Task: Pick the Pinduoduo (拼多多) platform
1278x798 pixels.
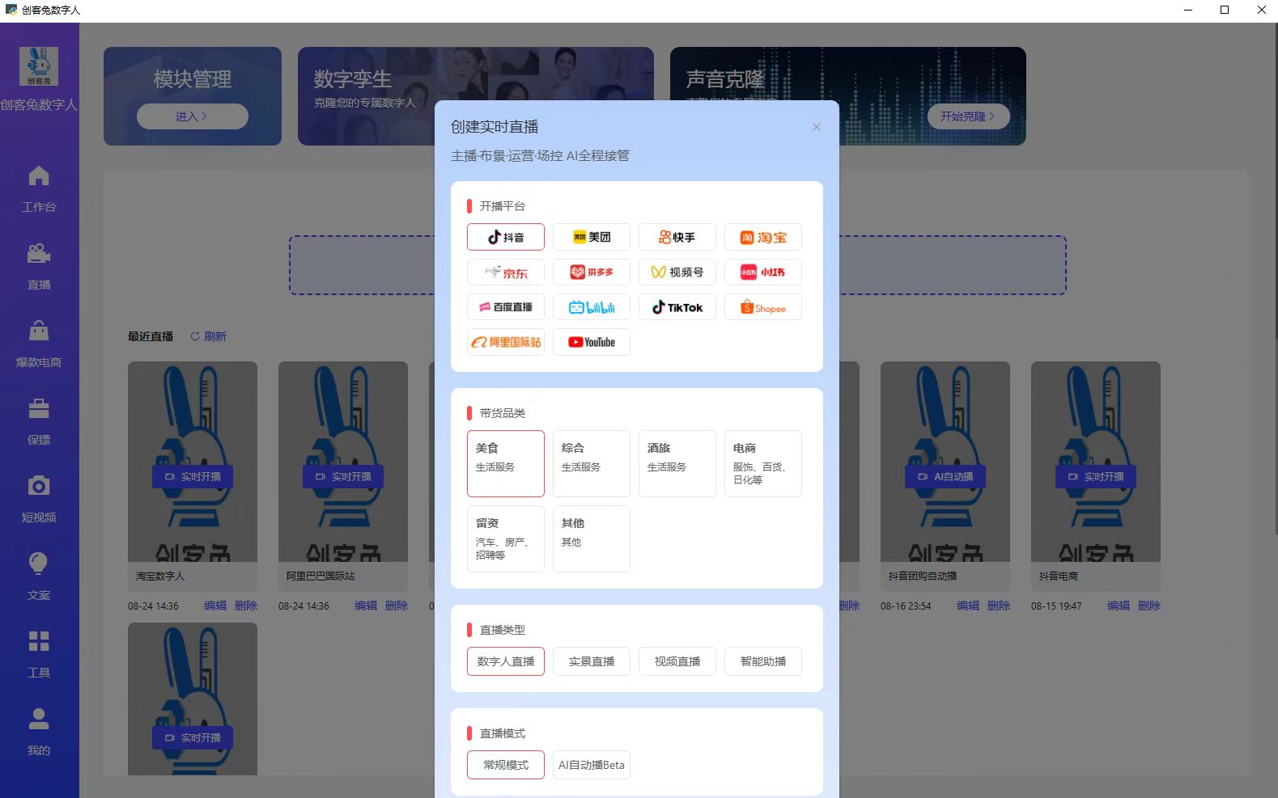Action: tap(592, 272)
